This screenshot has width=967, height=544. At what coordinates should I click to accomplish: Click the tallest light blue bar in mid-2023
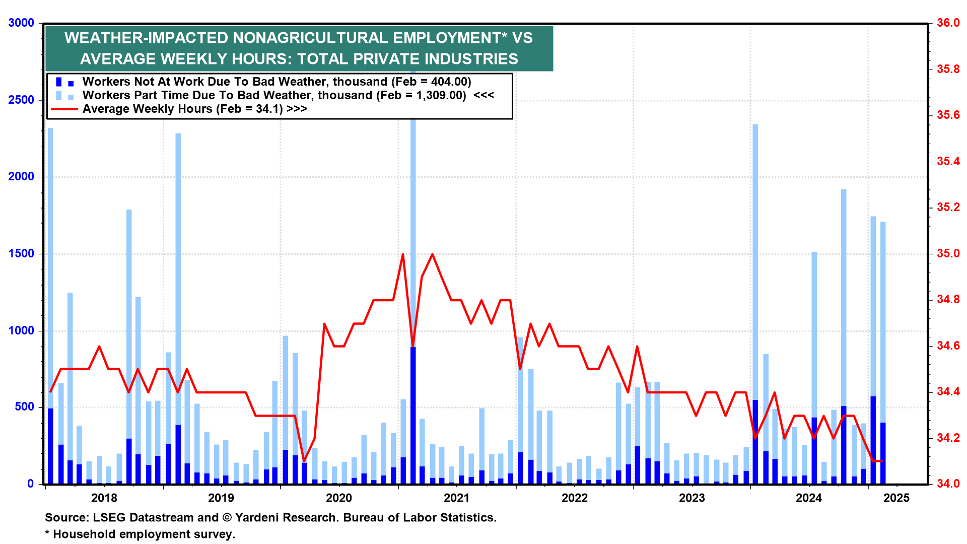pyautogui.click(x=755, y=252)
